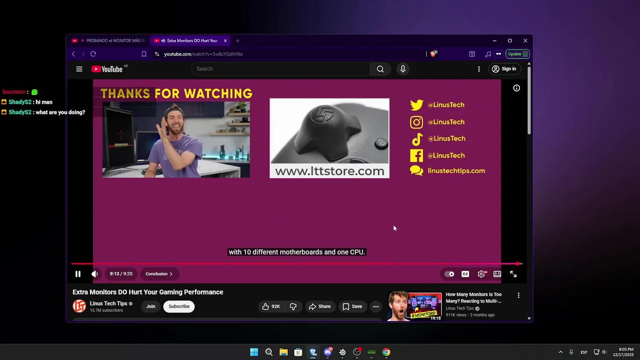Open the sidebar panel icon in toolbar
Viewport: 640px width, 360px height.
472,54
